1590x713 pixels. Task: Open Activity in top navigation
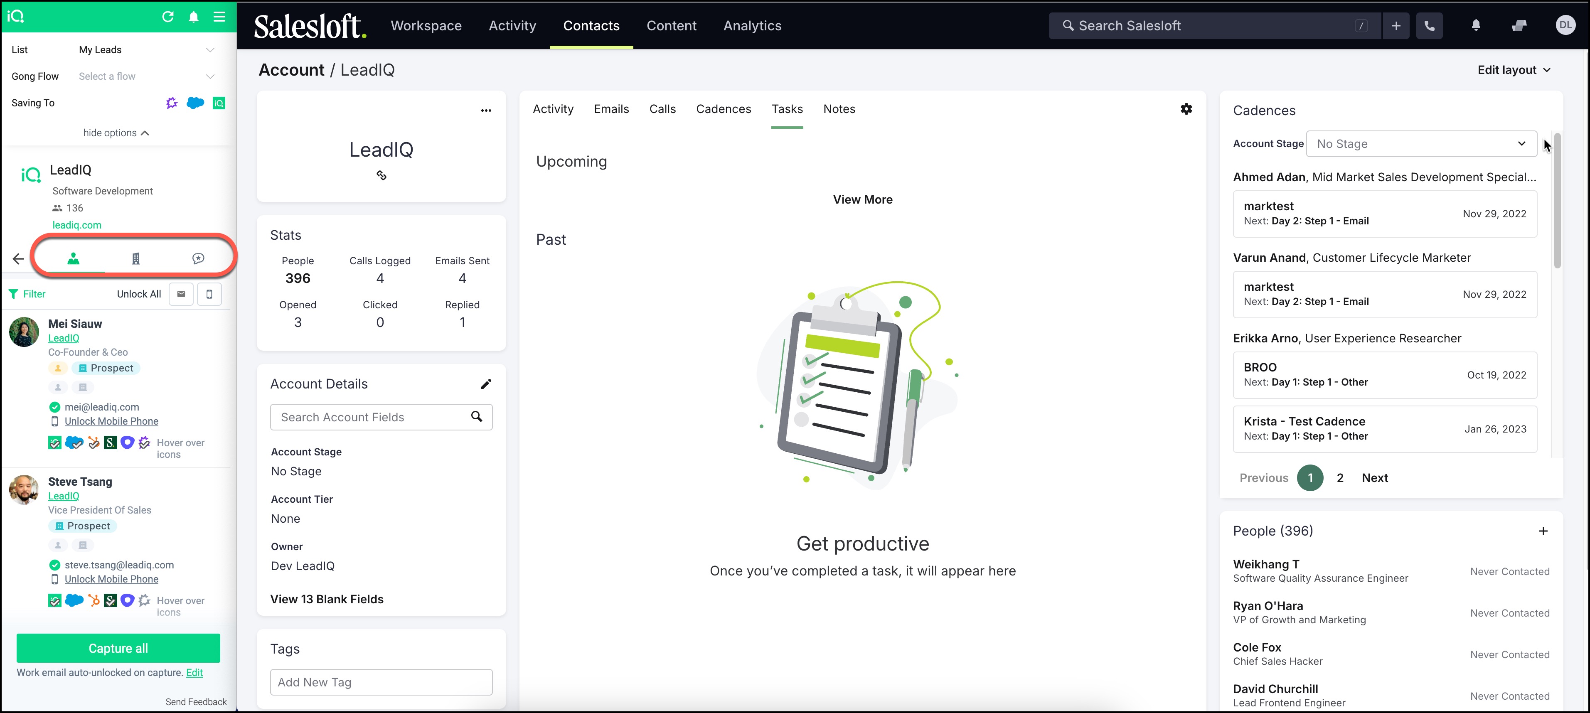(x=512, y=26)
